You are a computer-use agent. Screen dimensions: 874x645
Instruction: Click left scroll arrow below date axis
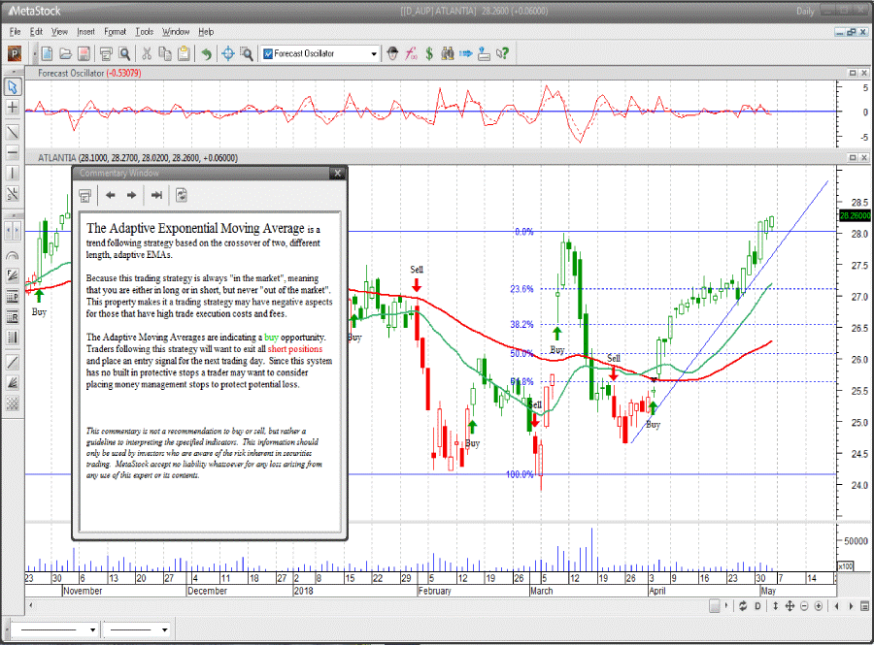point(31,605)
